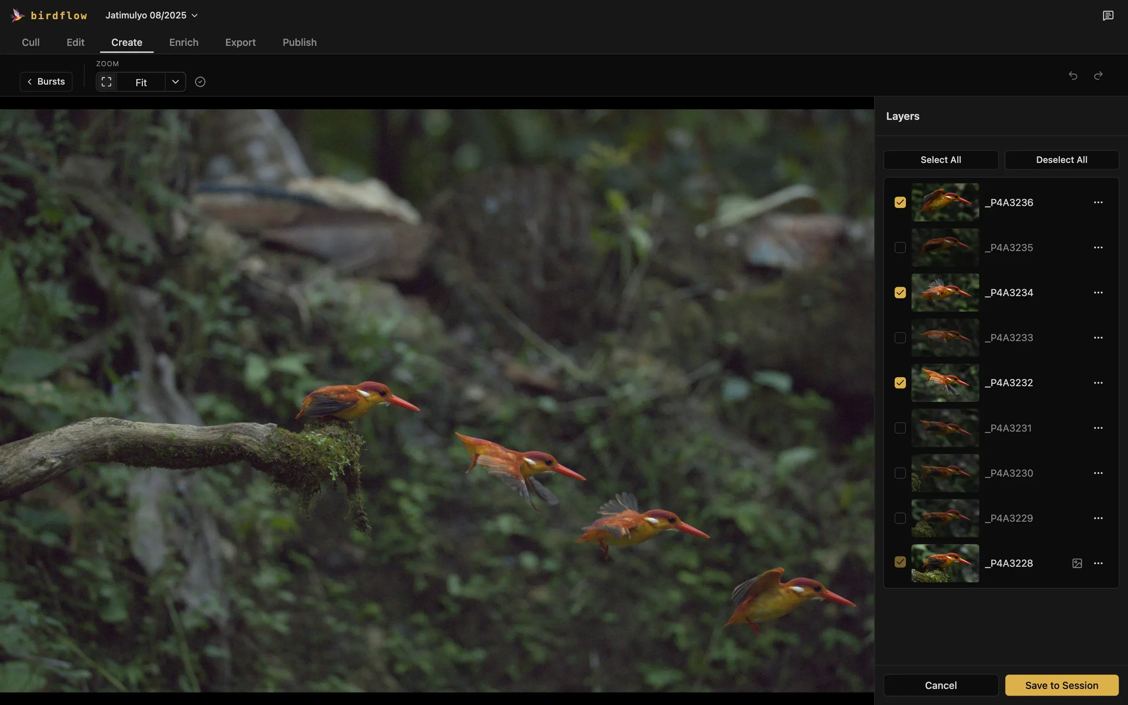Undo the last action
This screenshot has width=1128, height=705.
[x=1073, y=76]
